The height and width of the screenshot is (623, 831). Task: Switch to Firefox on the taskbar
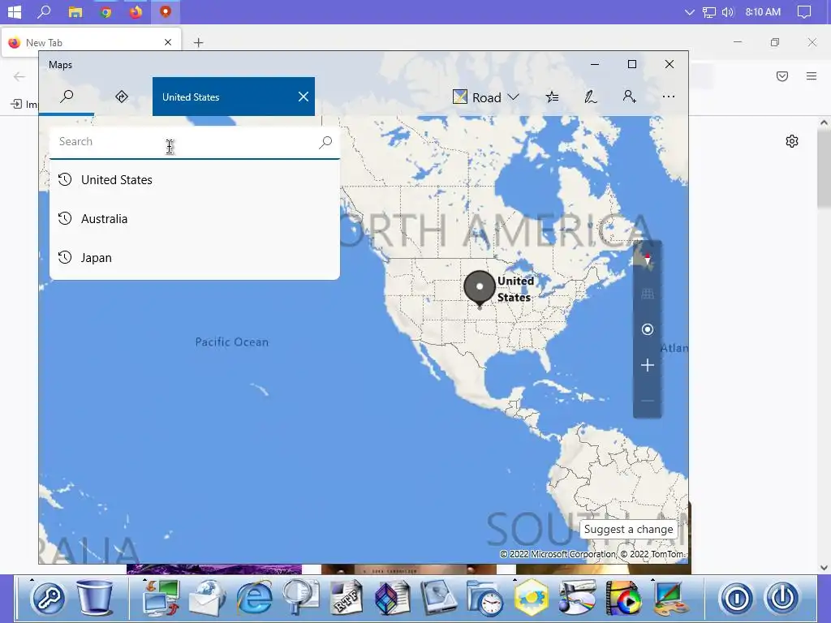pos(136,11)
